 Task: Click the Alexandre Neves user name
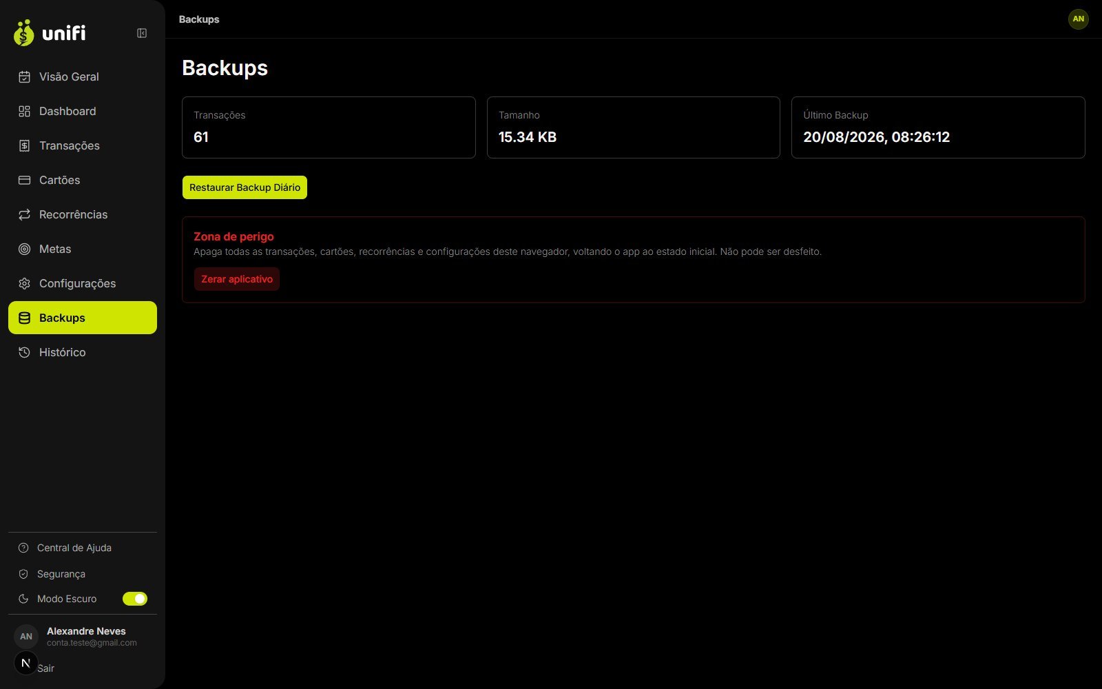[86, 631]
